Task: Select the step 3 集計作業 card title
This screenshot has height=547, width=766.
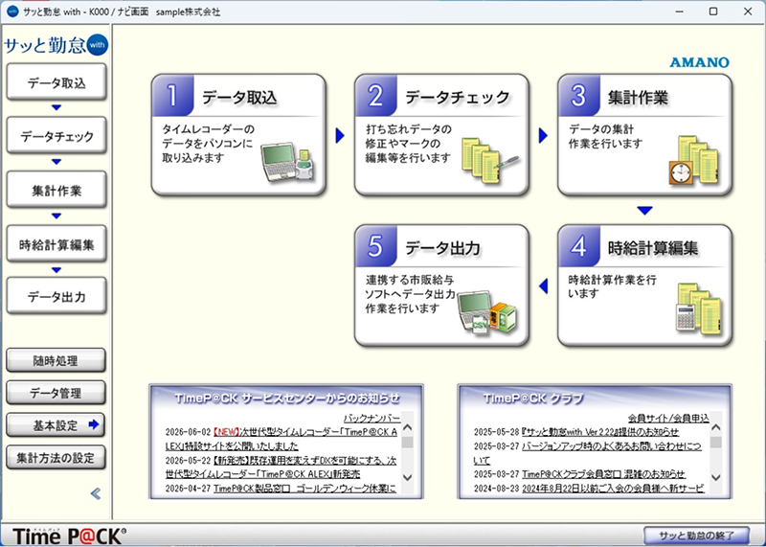Action: pos(638,98)
